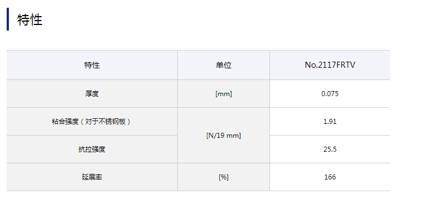Click the No.2117FRTV column header
This screenshot has width=445, height=205.
[x=330, y=65]
